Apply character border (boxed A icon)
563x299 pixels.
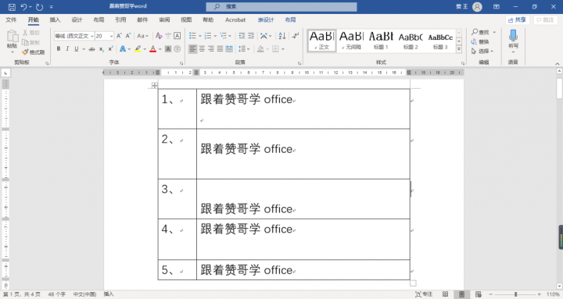pos(177,36)
